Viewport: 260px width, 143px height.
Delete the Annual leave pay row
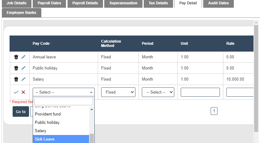coord(16,57)
